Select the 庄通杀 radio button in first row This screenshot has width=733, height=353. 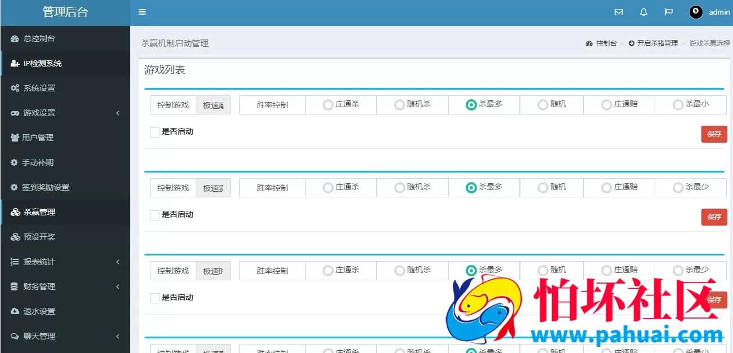(x=328, y=104)
